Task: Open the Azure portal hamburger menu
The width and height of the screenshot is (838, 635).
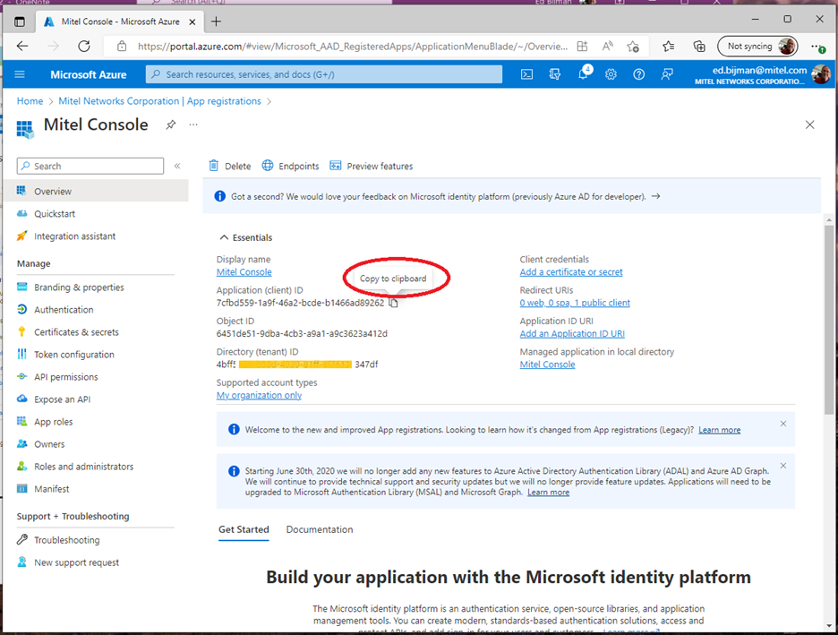Action: point(20,74)
